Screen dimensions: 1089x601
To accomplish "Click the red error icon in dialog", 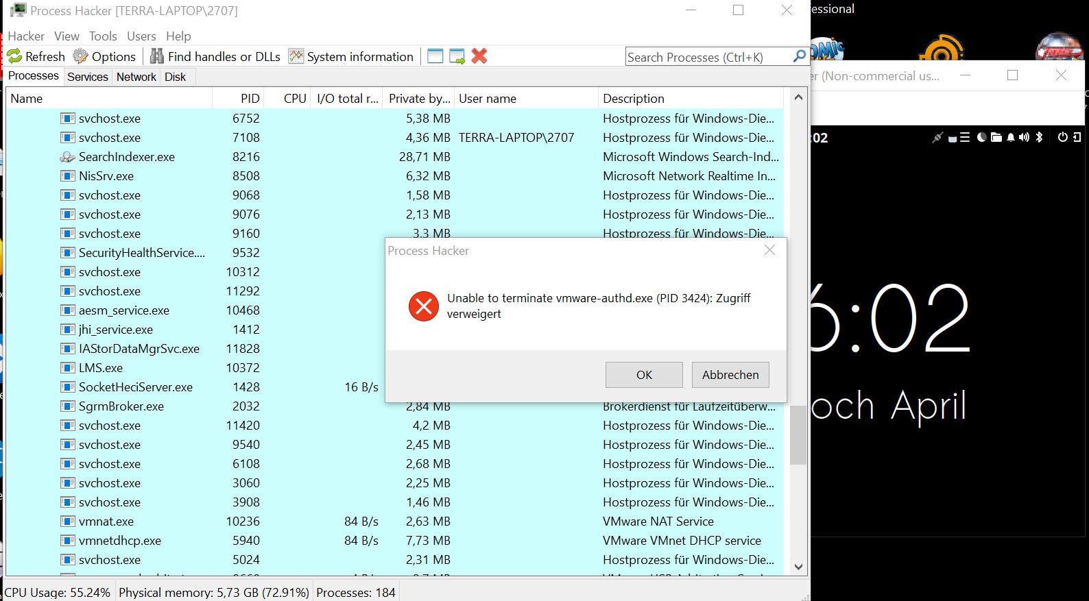I will [424, 306].
